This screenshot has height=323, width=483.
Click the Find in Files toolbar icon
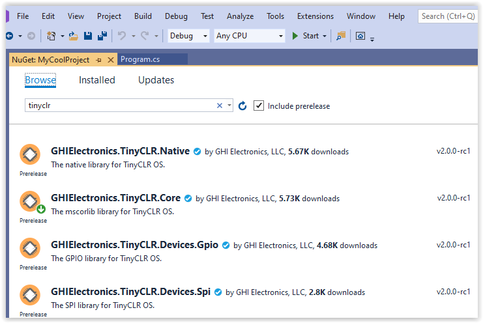pyautogui.click(x=341, y=36)
